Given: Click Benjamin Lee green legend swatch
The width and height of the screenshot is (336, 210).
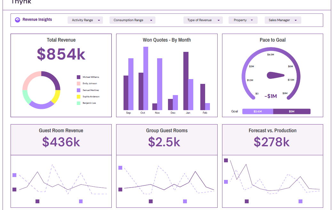Looking at the screenshot, I should 79,103.
